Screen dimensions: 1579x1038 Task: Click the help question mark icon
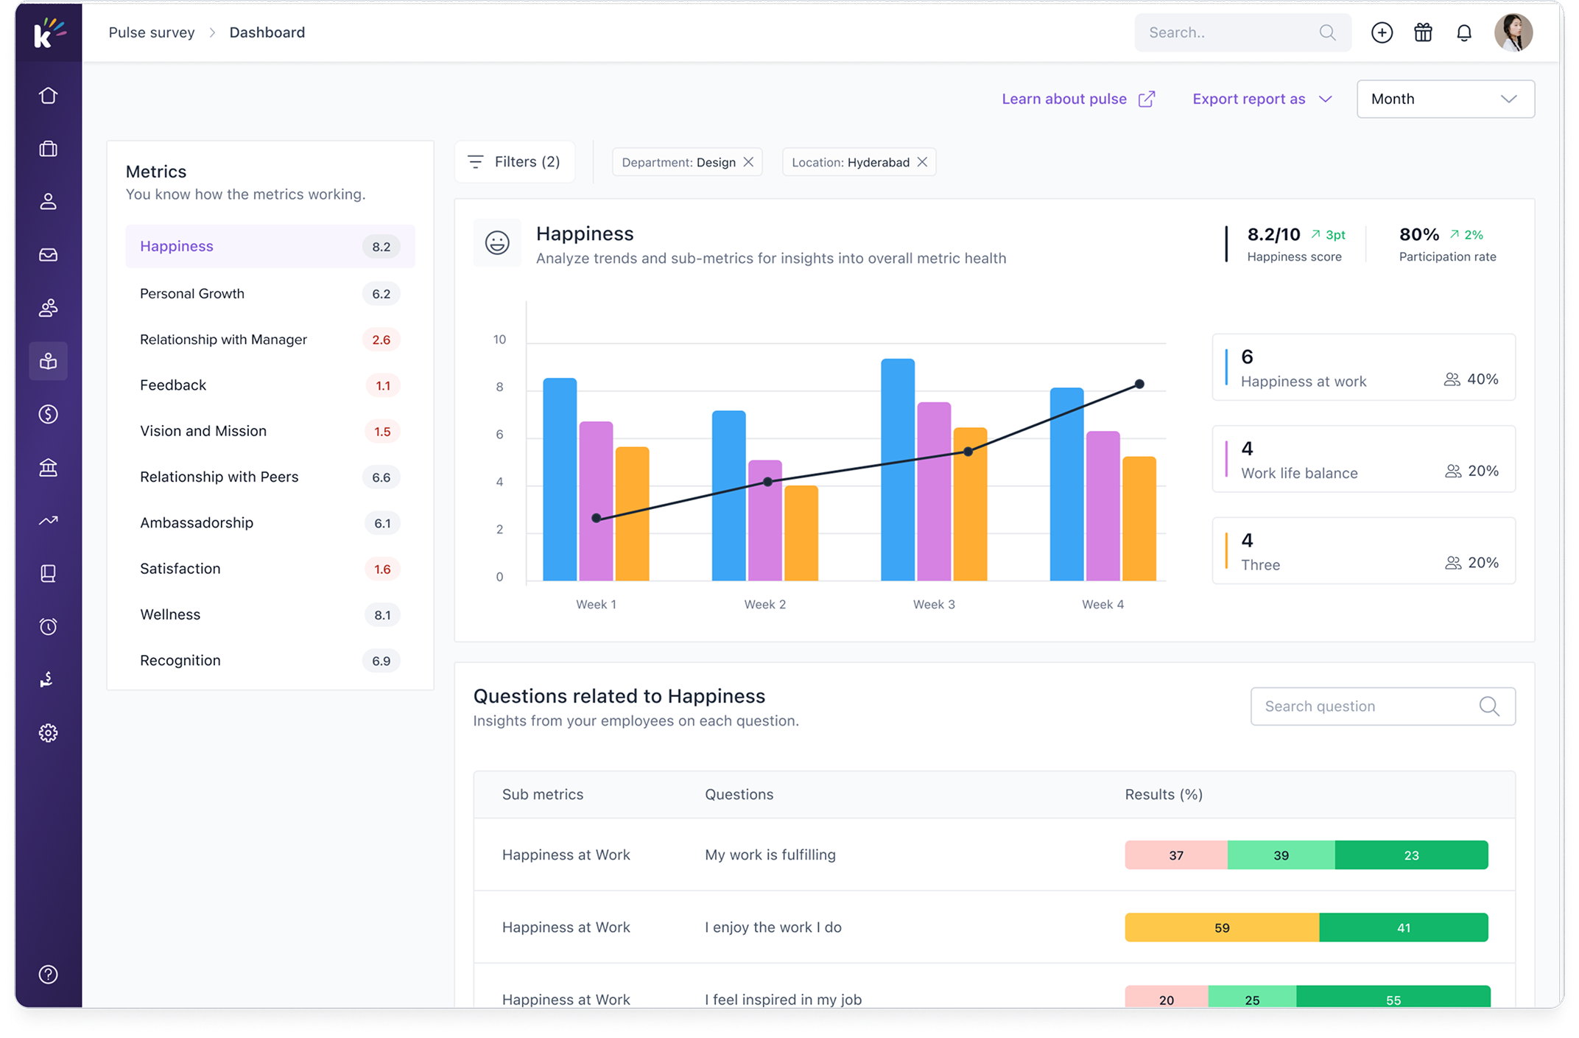coord(48,975)
